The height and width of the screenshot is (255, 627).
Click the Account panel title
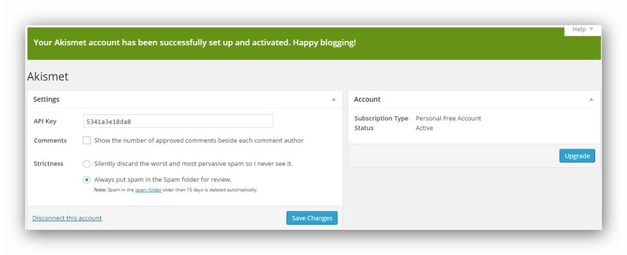pos(367,99)
